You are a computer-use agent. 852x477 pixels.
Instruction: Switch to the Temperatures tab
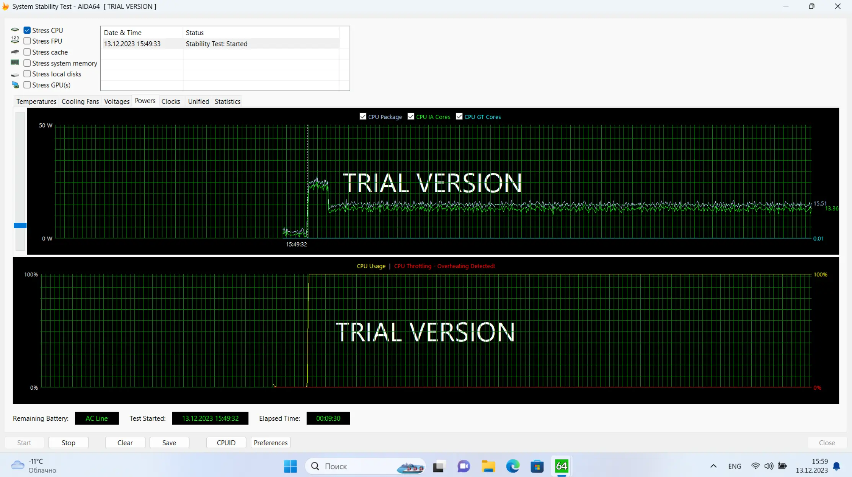(x=36, y=101)
